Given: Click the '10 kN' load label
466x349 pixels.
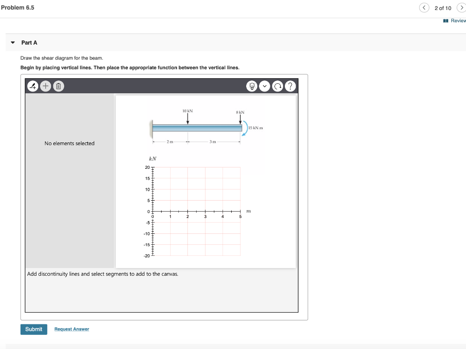Looking at the screenshot, I should pos(187,111).
